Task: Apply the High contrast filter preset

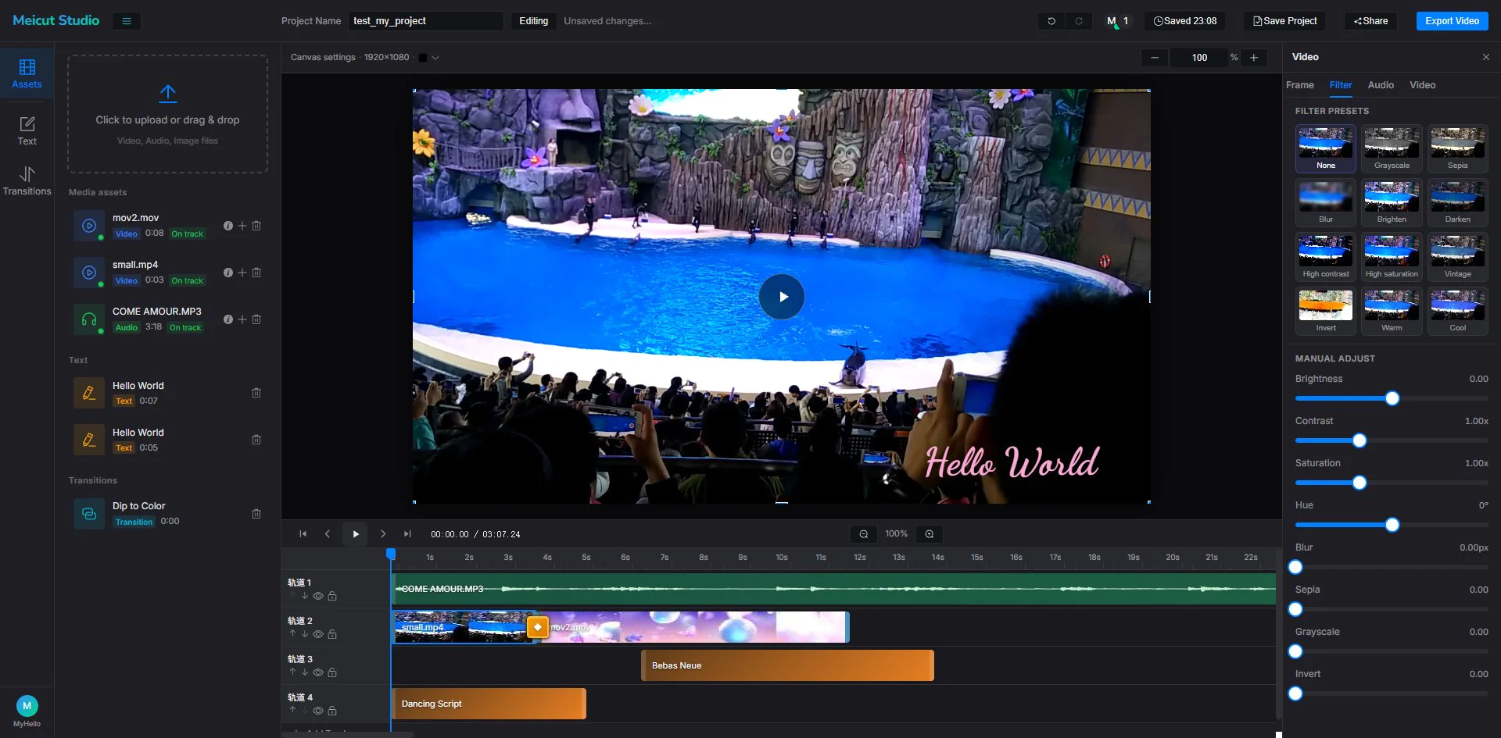Action: coord(1326,257)
